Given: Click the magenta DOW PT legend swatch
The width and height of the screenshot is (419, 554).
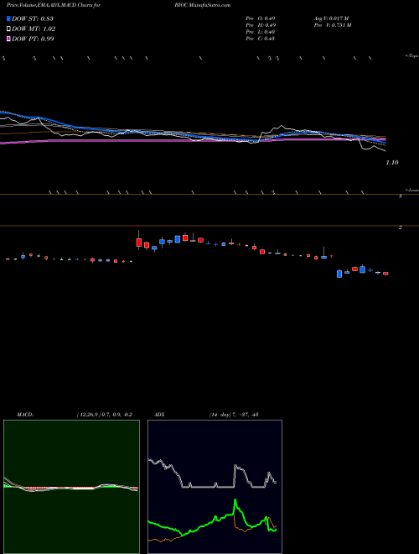Looking at the screenshot, I should point(9,39).
